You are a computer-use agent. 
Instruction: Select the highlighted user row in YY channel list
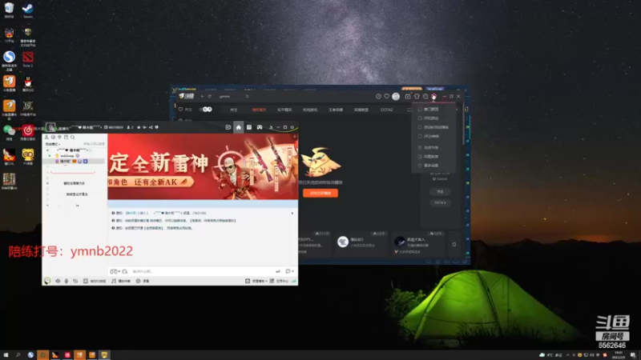[x=74, y=162]
